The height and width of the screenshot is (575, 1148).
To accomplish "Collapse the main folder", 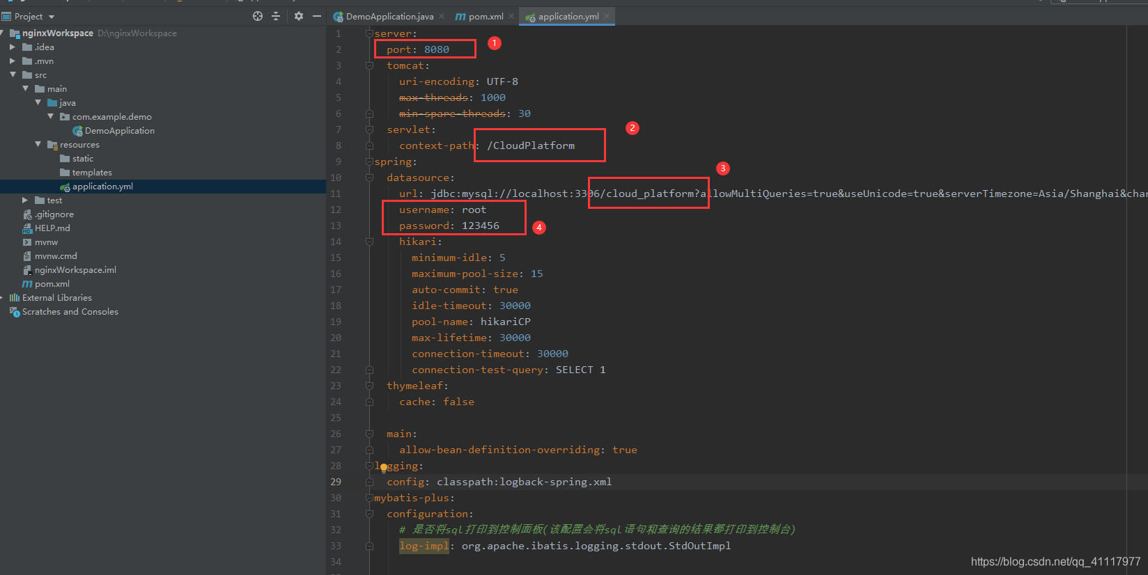I will (26, 88).
